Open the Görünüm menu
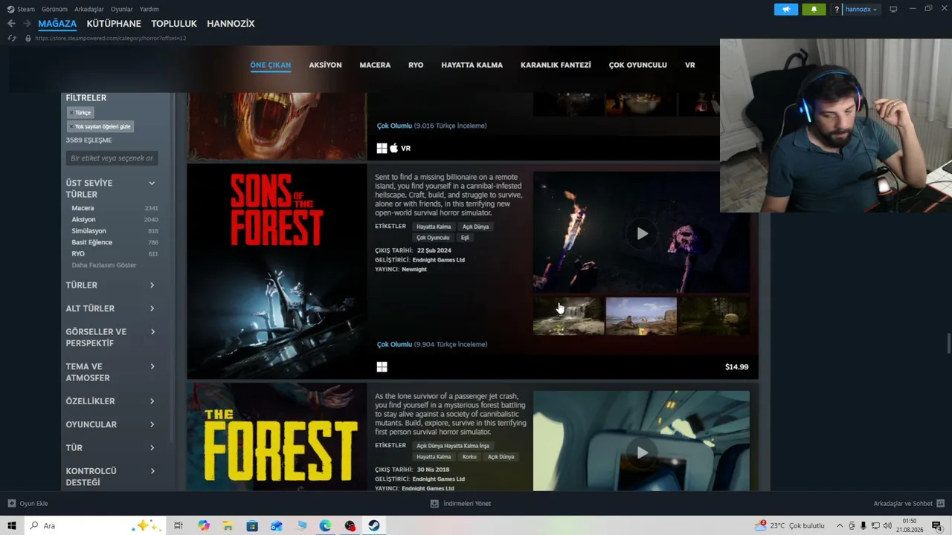 click(x=55, y=10)
